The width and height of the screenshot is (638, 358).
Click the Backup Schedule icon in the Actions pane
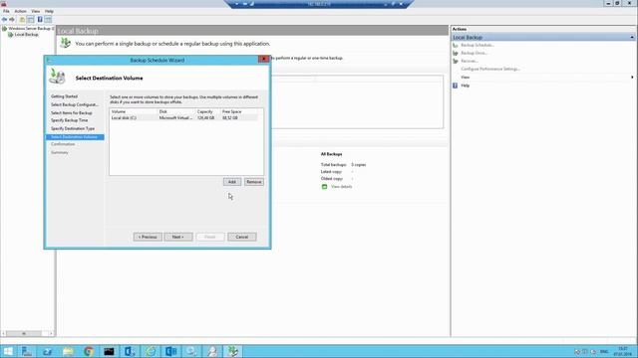coord(456,45)
